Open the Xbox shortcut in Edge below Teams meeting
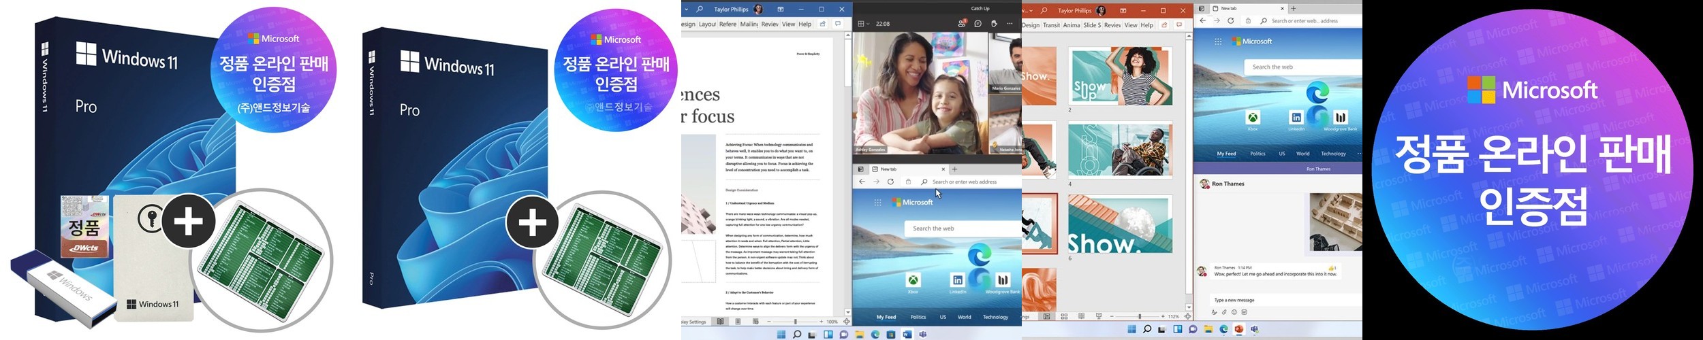The width and height of the screenshot is (1703, 340). pos(913,281)
